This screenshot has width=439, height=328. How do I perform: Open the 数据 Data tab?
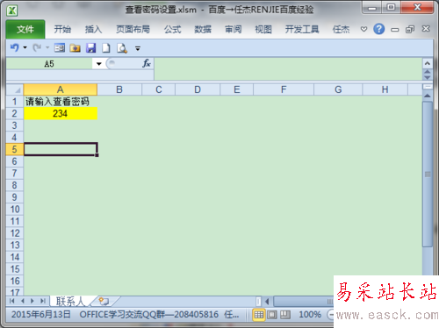[203, 29]
